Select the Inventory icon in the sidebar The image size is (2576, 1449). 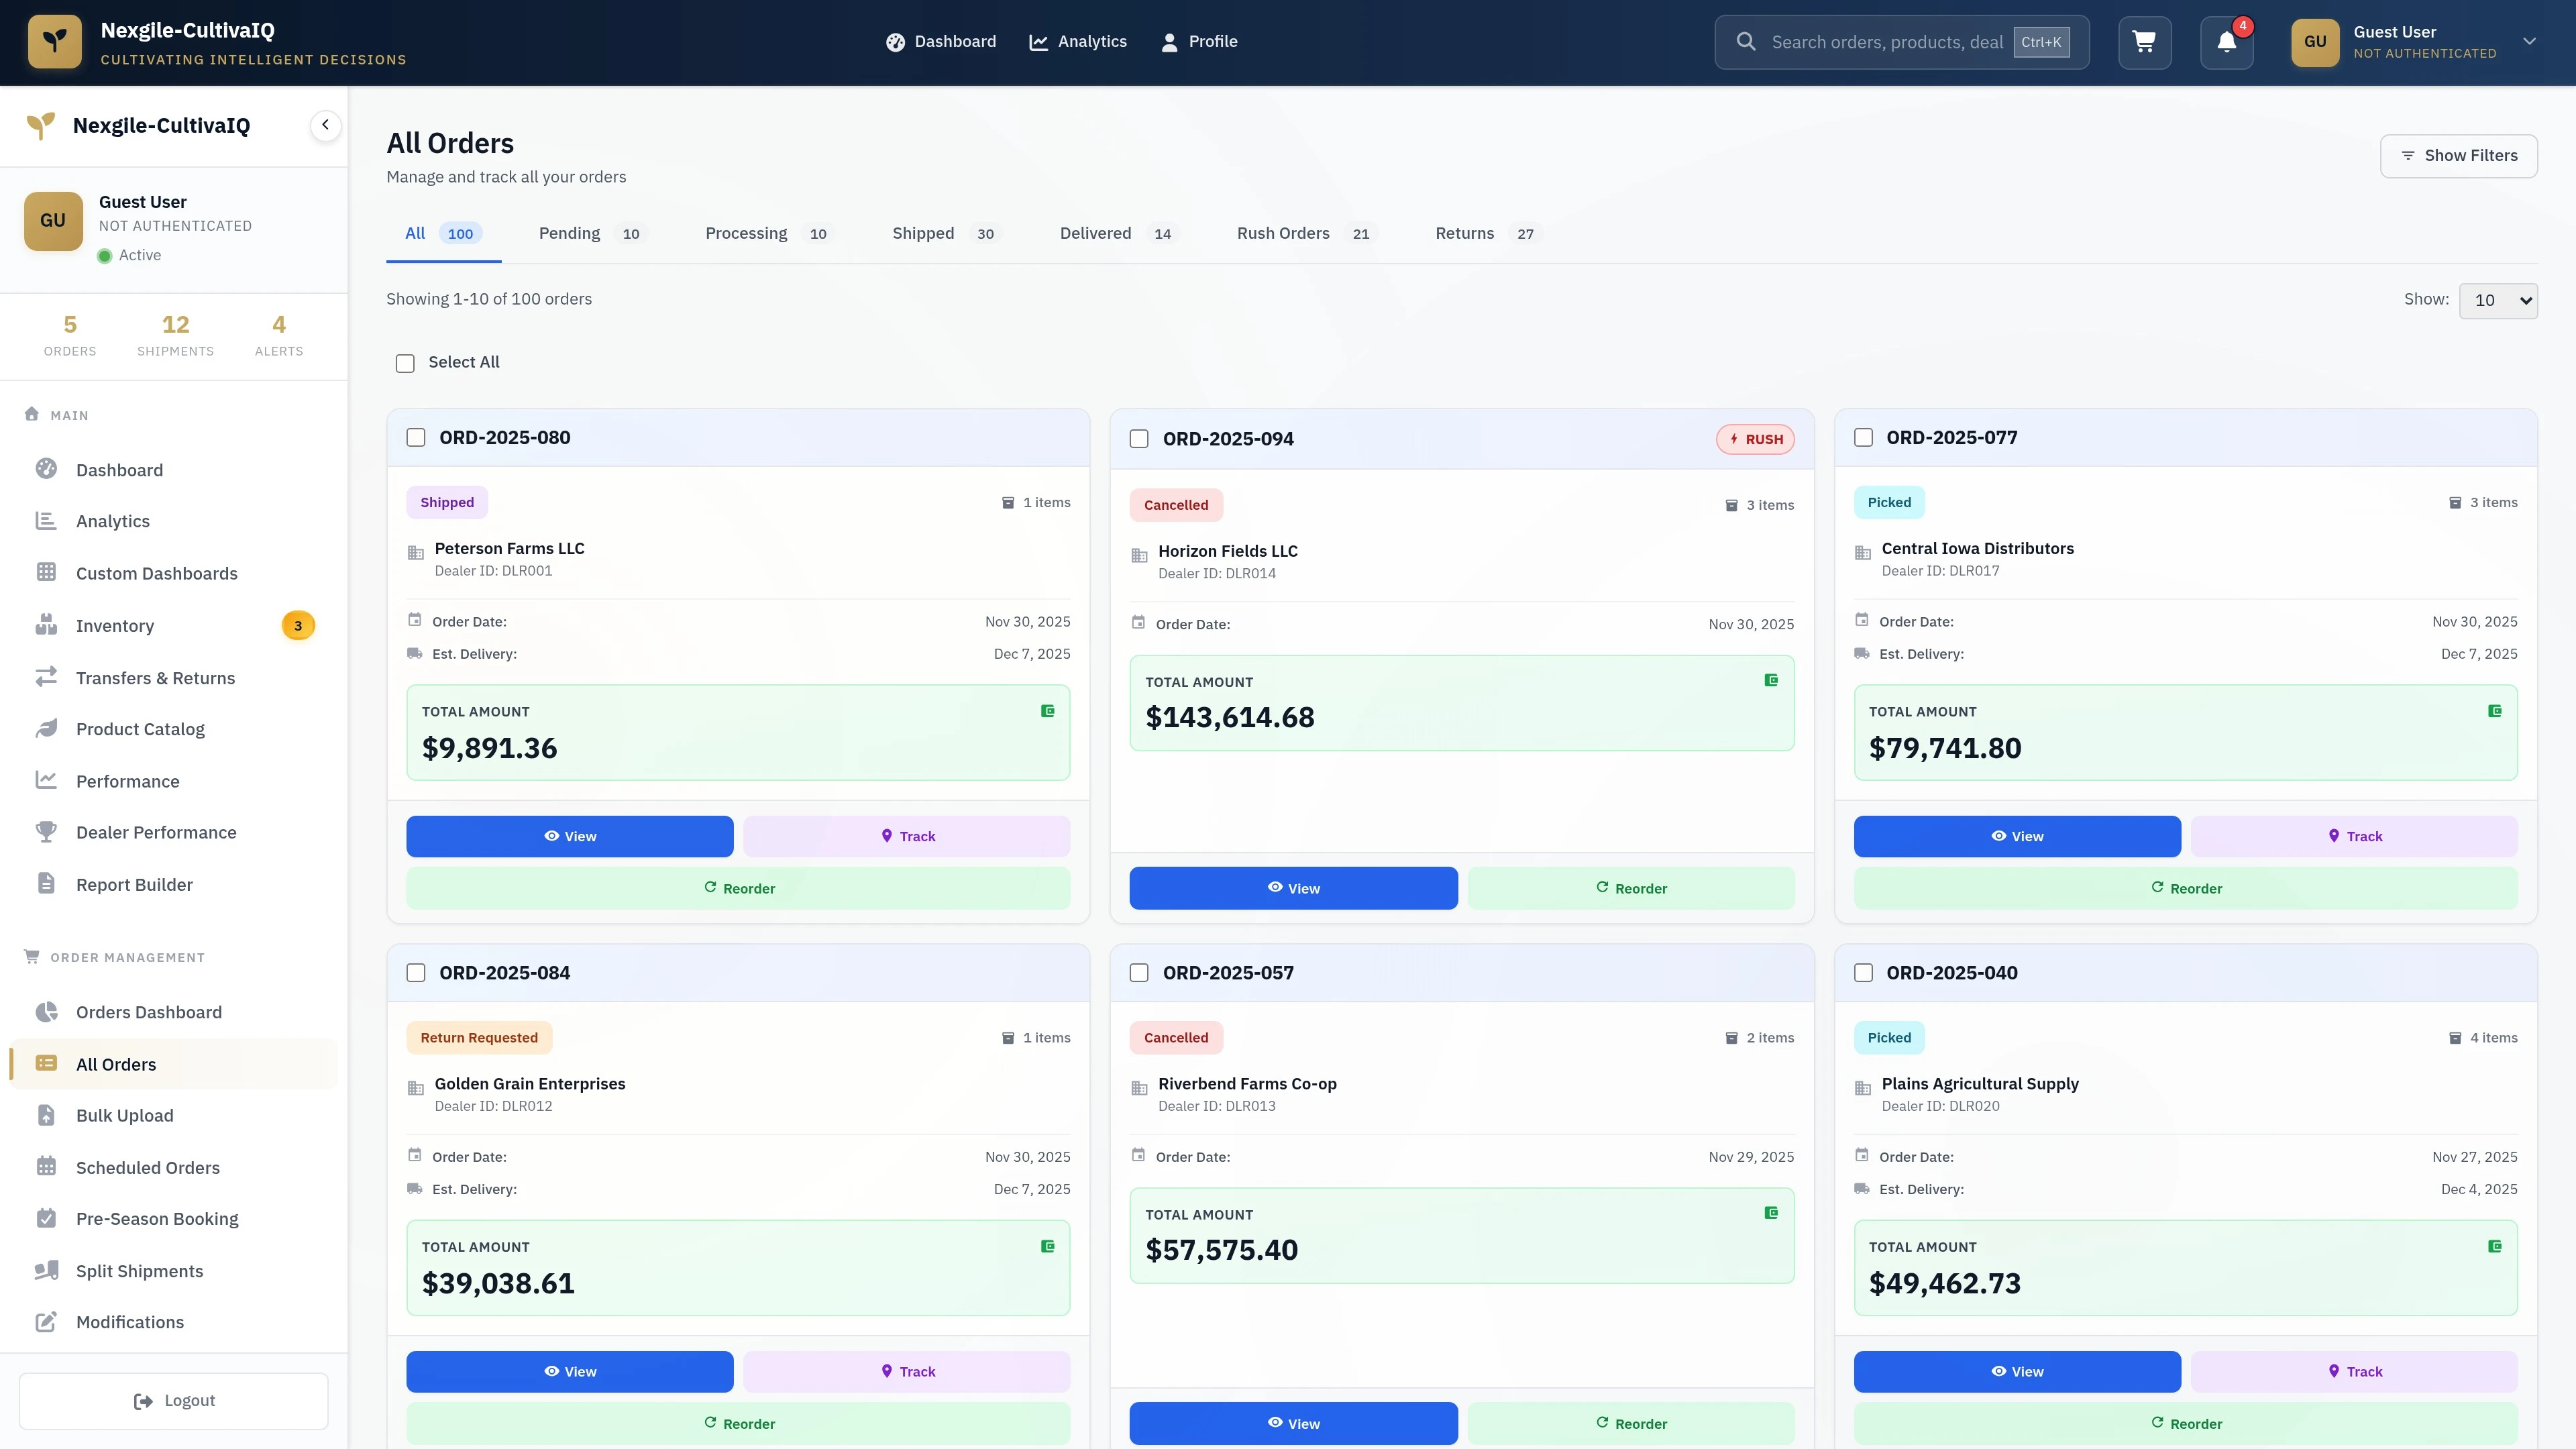coord(46,625)
